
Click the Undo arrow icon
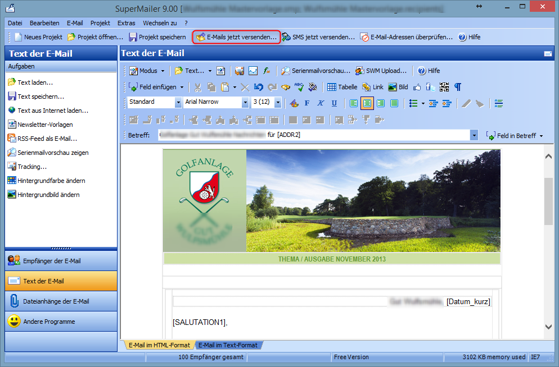tap(258, 87)
